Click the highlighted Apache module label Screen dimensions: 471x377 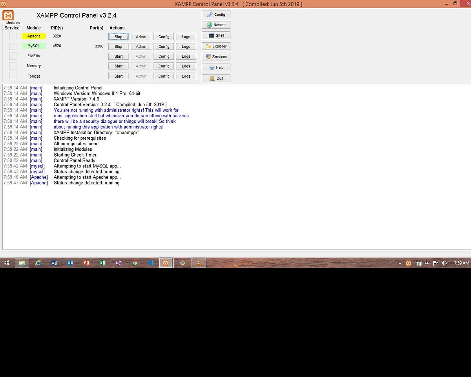34,36
